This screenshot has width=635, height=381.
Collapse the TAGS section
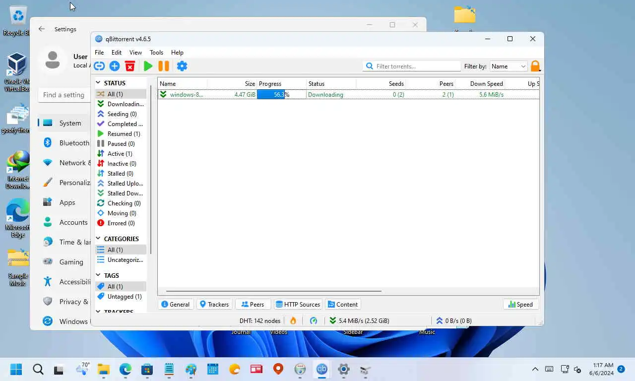coord(98,275)
